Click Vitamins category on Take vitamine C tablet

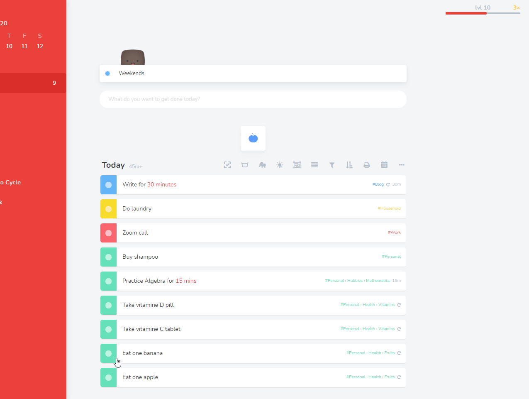point(387,329)
